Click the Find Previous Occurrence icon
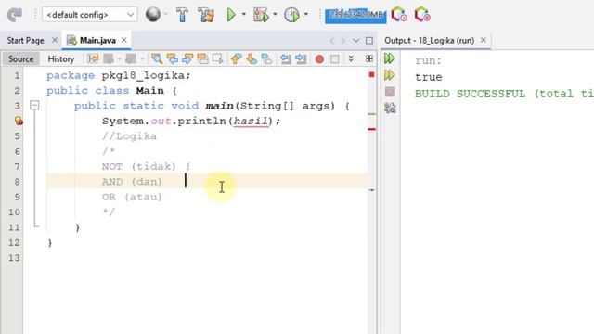Viewport: 594px width, 334px height. click(x=173, y=58)
